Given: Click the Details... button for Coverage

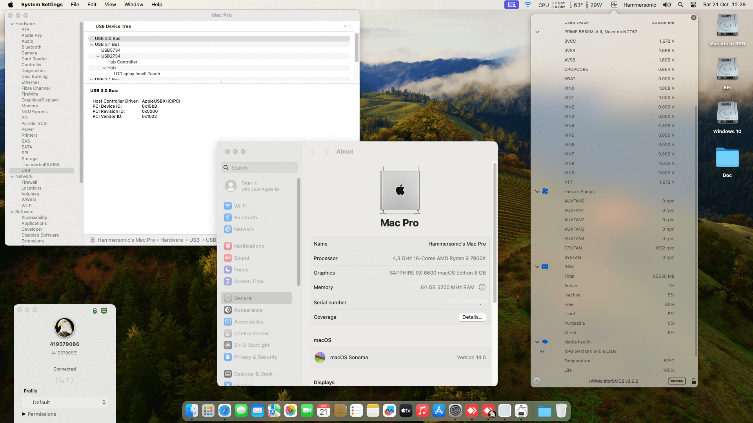Looking at the screenshot, I should point(472,317).
